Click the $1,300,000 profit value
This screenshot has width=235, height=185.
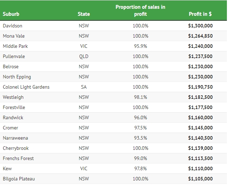[200, 26]
